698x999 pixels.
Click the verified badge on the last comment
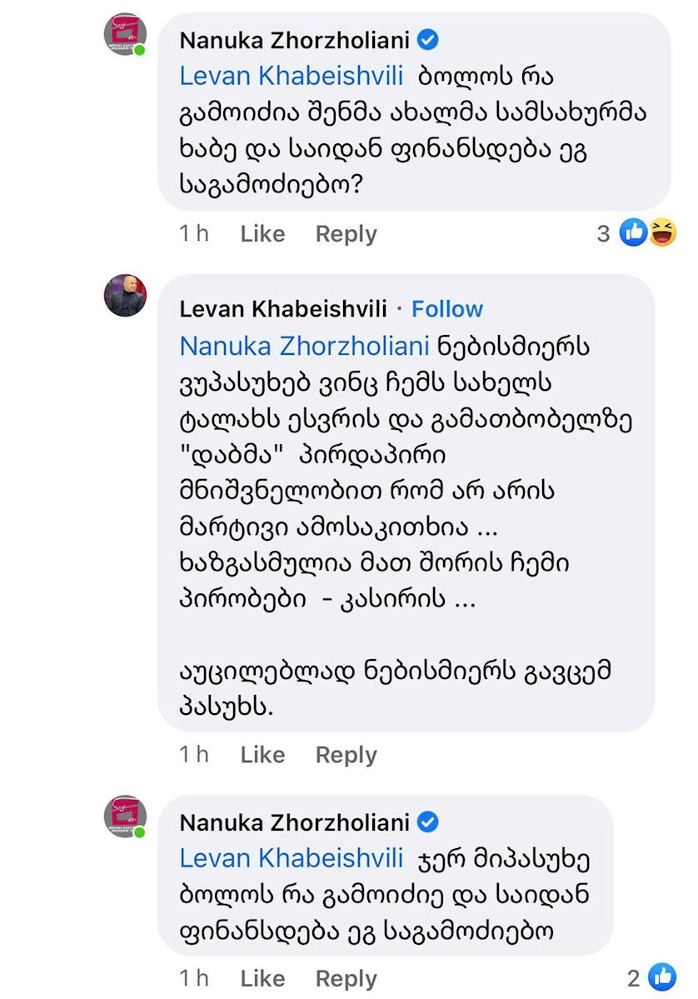[x=427, y=822]
